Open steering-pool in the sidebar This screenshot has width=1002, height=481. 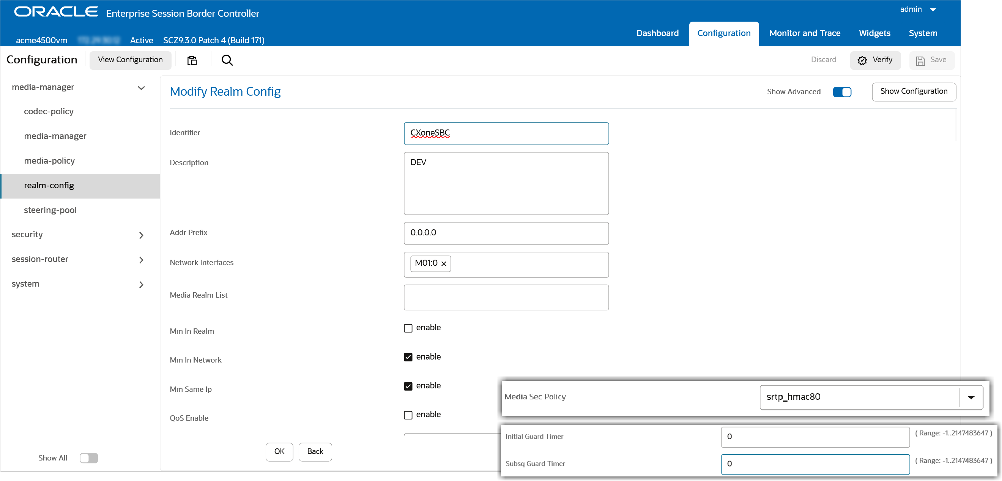50,210
